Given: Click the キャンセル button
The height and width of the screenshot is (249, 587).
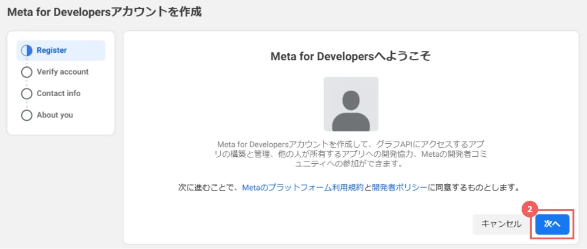Looking at the screenshot, I should [501, 224].
